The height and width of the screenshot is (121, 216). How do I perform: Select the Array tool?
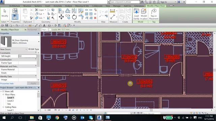click(x=86, y=14)
